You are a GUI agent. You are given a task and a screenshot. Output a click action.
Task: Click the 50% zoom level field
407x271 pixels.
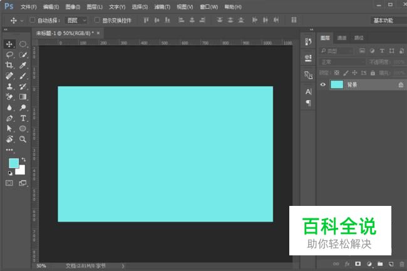click(x=41, y=266)
